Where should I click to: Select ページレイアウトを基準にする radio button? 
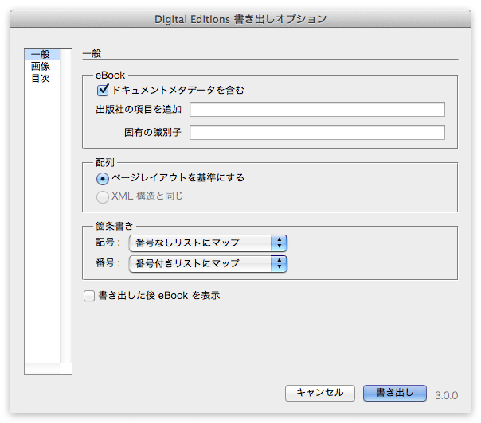[103, 179]
